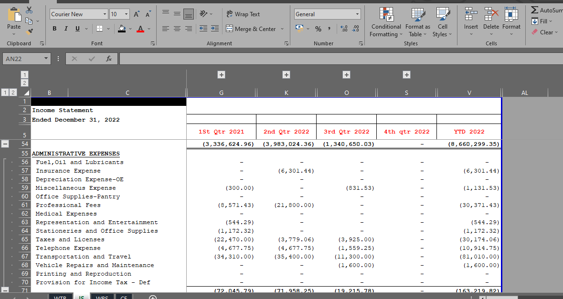Expand grouped columns above column G

click(x=222, y=74)
